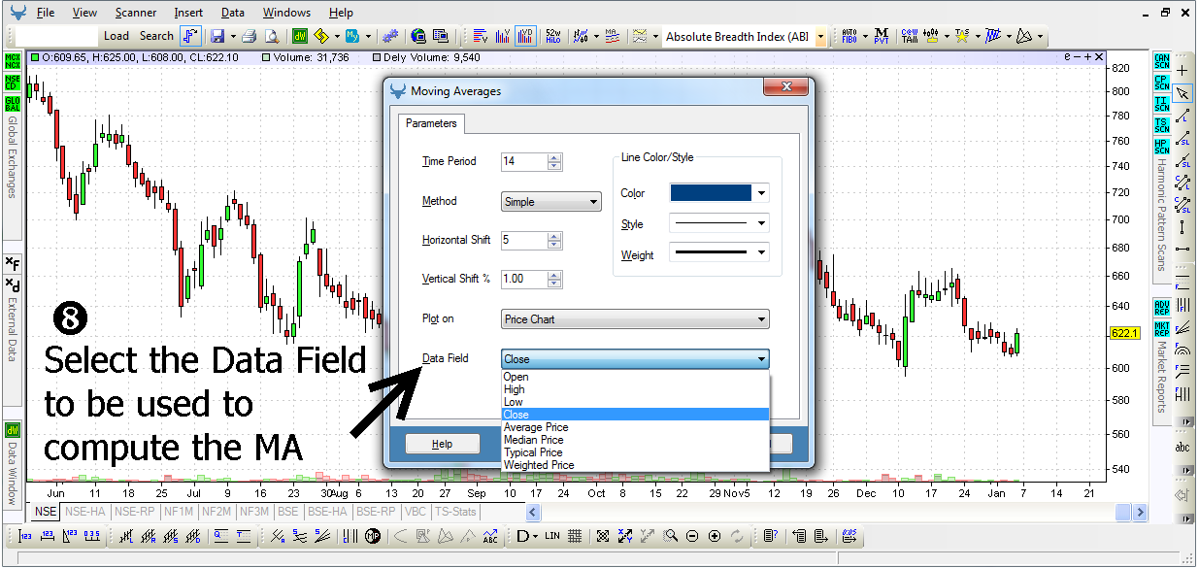
Task: Open the ADV REP report icon
Action: 1162,307
